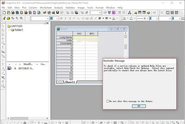
Task: Toggle Bold text formatting button
Action: tap(61, 18)
